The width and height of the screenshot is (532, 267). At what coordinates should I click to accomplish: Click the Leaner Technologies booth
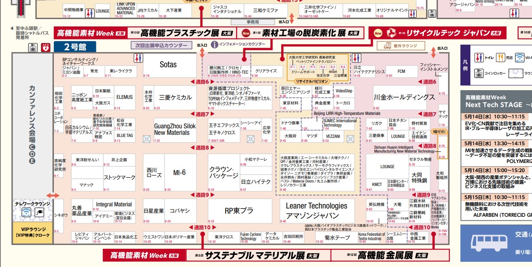point(316,211)
